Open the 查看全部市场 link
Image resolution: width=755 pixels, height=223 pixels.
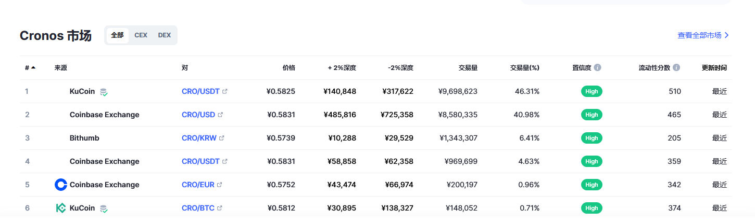coord(699,35)
